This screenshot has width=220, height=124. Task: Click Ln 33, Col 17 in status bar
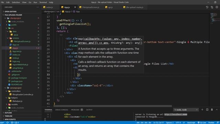coord(158,123)
